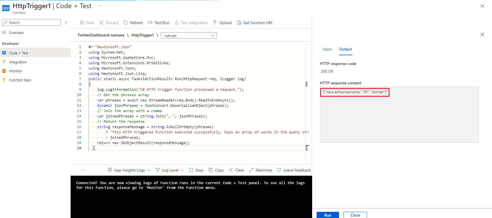Select Code + Test menu item
Screen dimensions: 492x218
(x=35, y=53)
